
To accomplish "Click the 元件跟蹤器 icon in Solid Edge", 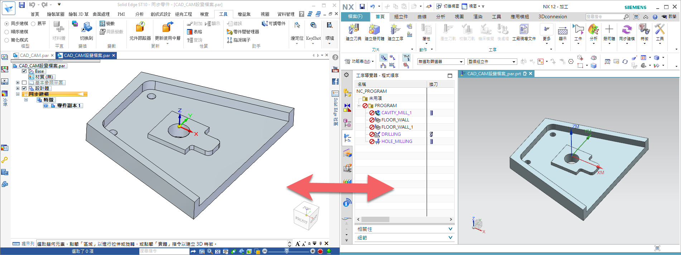I will click(140, 27).
